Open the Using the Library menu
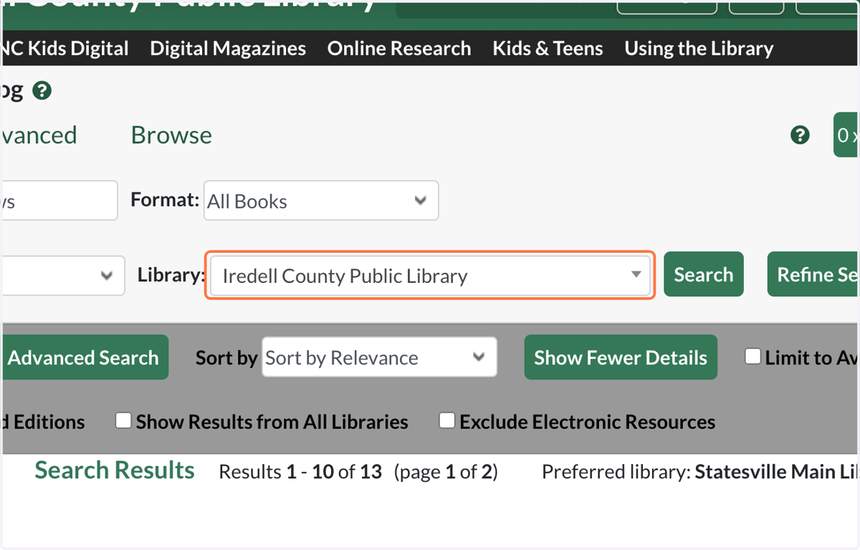The width and height of the screenshot is (860, 550). point(699,49)
